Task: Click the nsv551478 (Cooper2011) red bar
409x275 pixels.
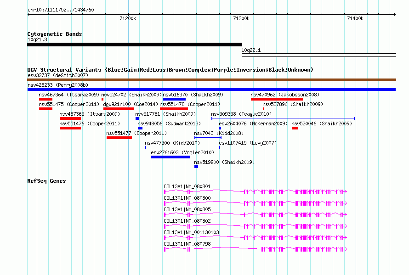Action: [x=174, y=109]
